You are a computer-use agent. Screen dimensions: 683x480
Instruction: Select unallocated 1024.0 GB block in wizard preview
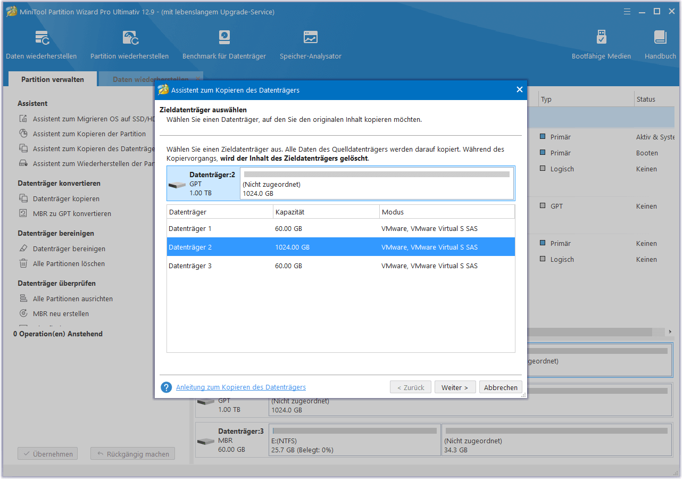(377, 183)
